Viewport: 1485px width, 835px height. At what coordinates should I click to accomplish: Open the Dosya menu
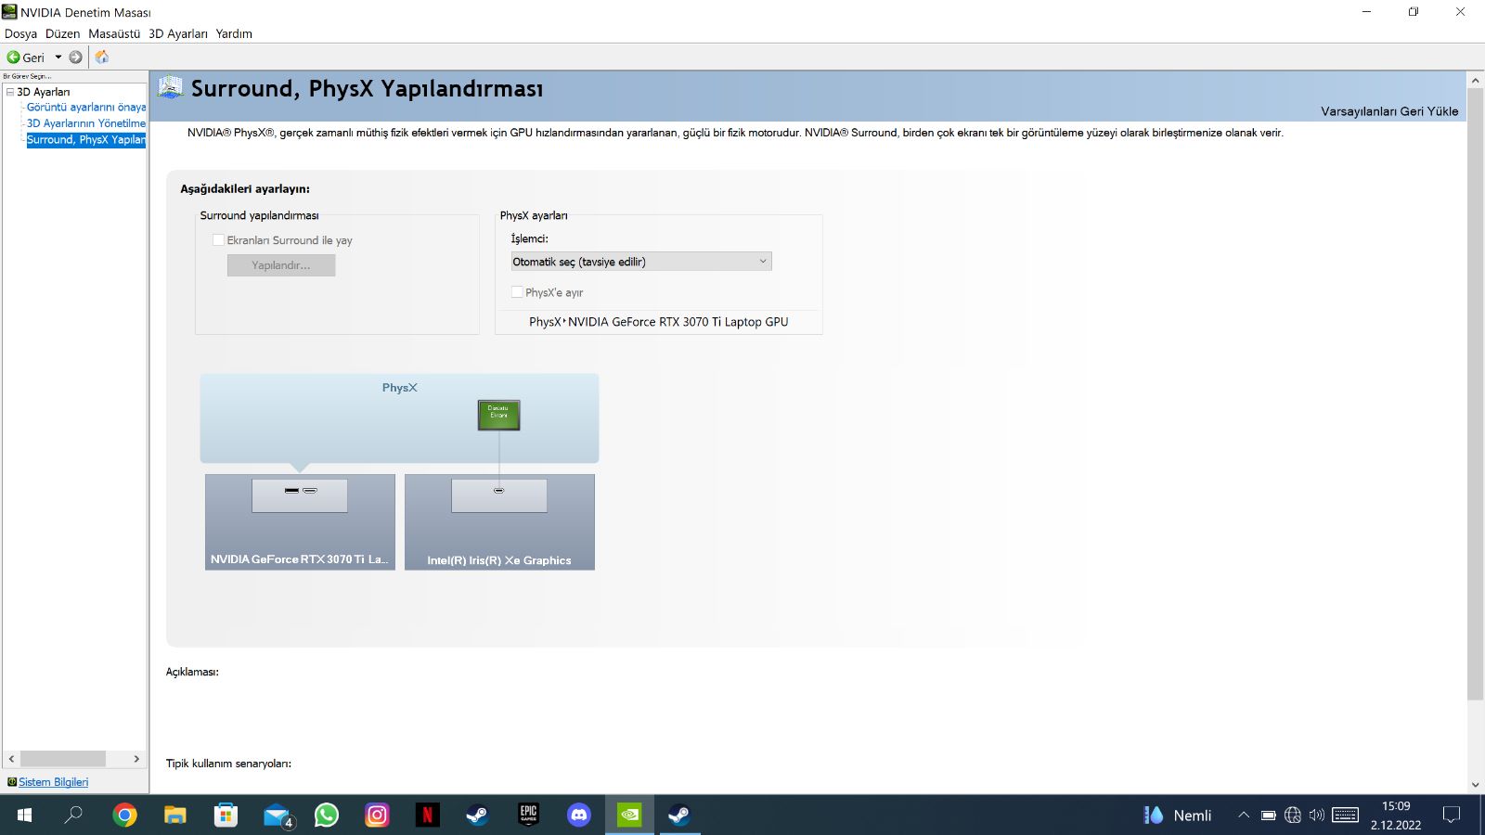click(x=21, y=33)
